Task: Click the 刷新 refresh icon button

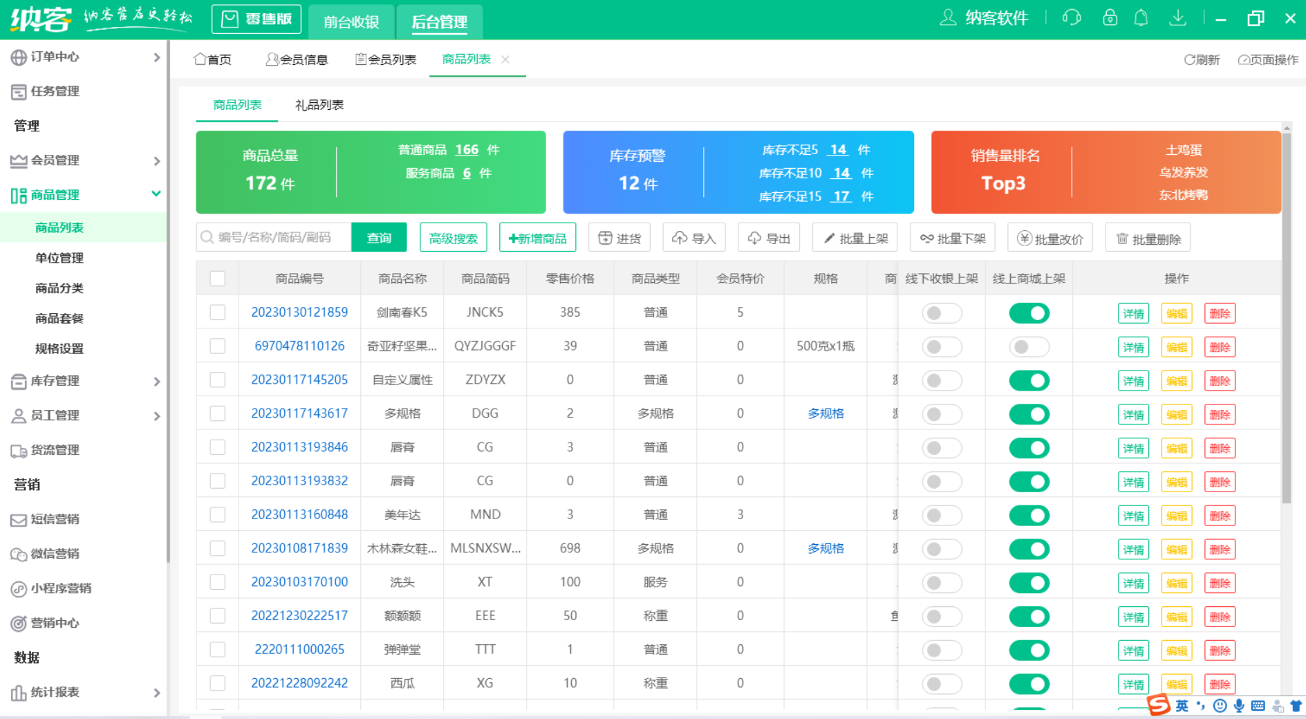Action: [x=1202, y=60]
